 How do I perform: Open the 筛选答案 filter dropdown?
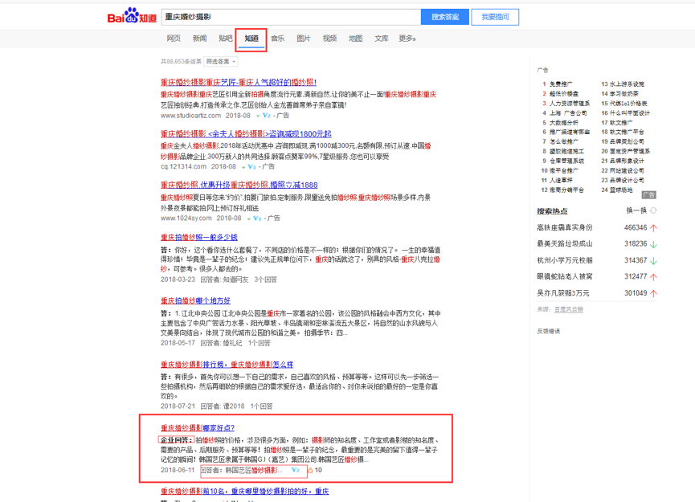click(x=218, y=61)
